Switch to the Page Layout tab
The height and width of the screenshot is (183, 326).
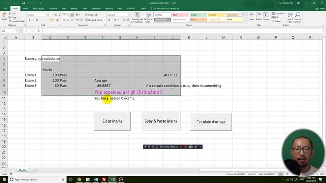pos(38,9)
